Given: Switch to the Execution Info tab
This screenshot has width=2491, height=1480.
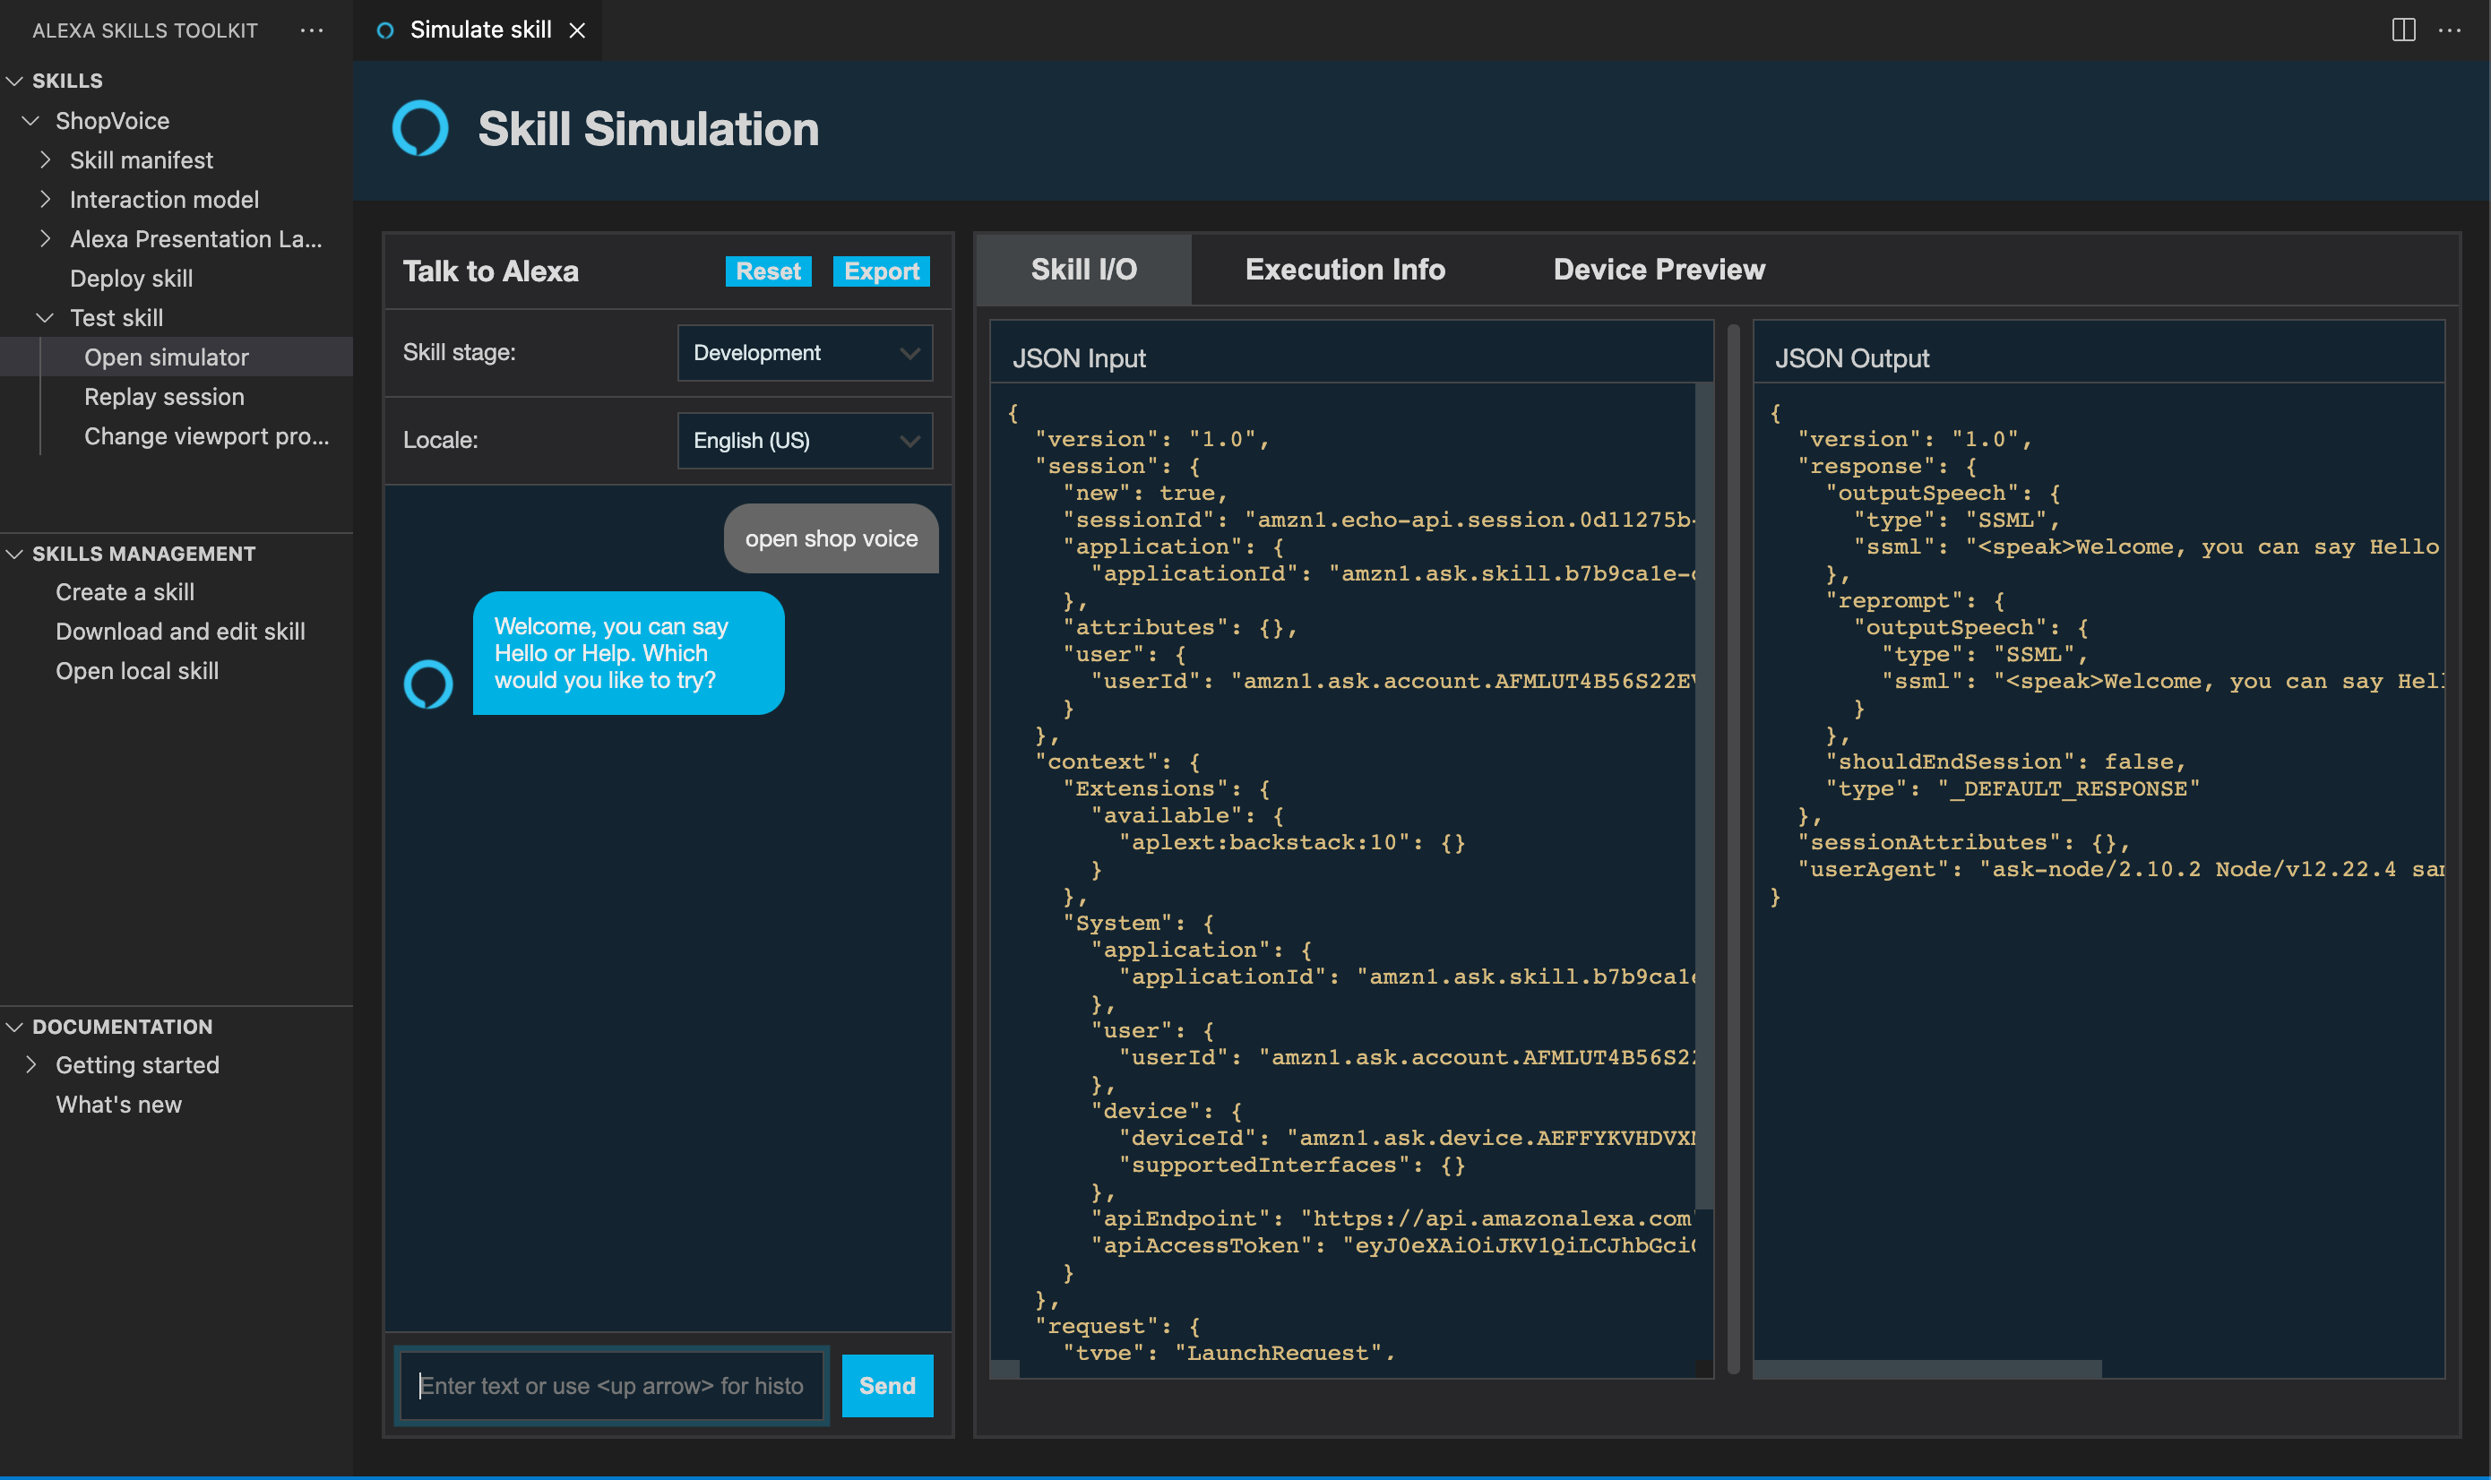Looking at the screenshot, I should pyautogui.click(x=1344, y=270).
